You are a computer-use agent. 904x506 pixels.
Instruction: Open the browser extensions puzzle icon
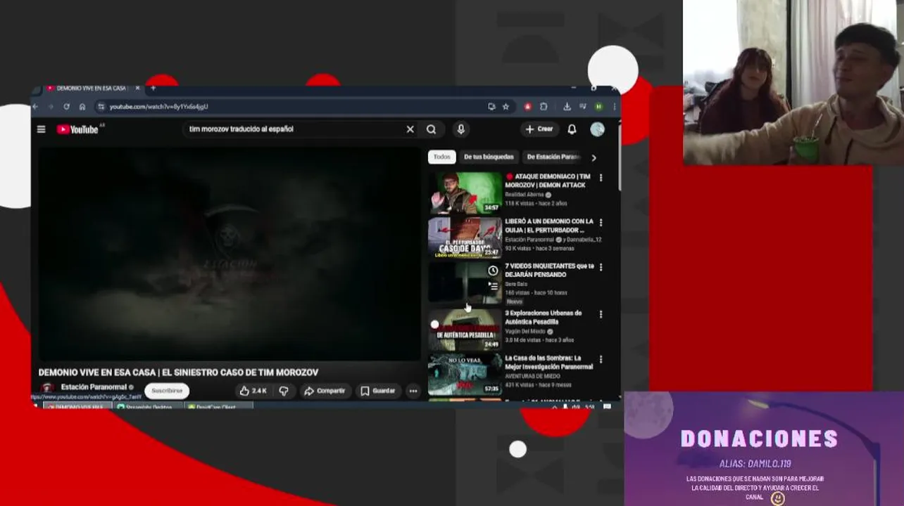point(544,107)
